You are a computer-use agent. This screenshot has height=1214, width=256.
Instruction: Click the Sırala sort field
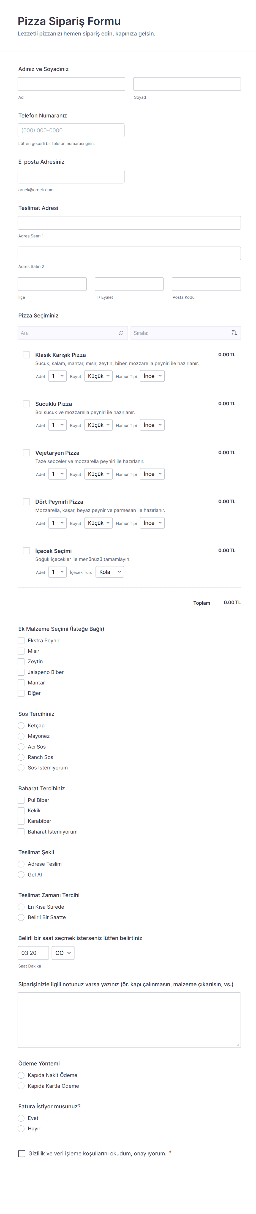point(179,333)
